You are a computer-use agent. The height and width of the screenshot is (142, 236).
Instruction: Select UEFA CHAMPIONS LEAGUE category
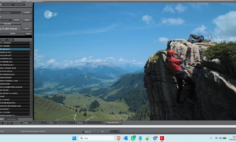[15, 87]
